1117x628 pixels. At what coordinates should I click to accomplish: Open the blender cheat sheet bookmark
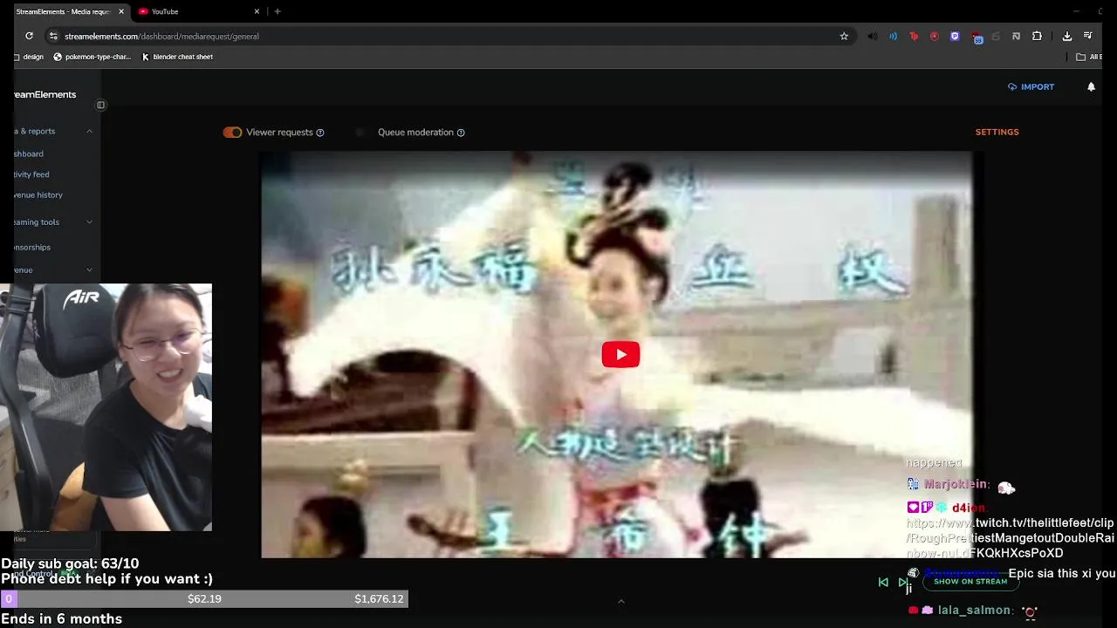tap(177, 57)
